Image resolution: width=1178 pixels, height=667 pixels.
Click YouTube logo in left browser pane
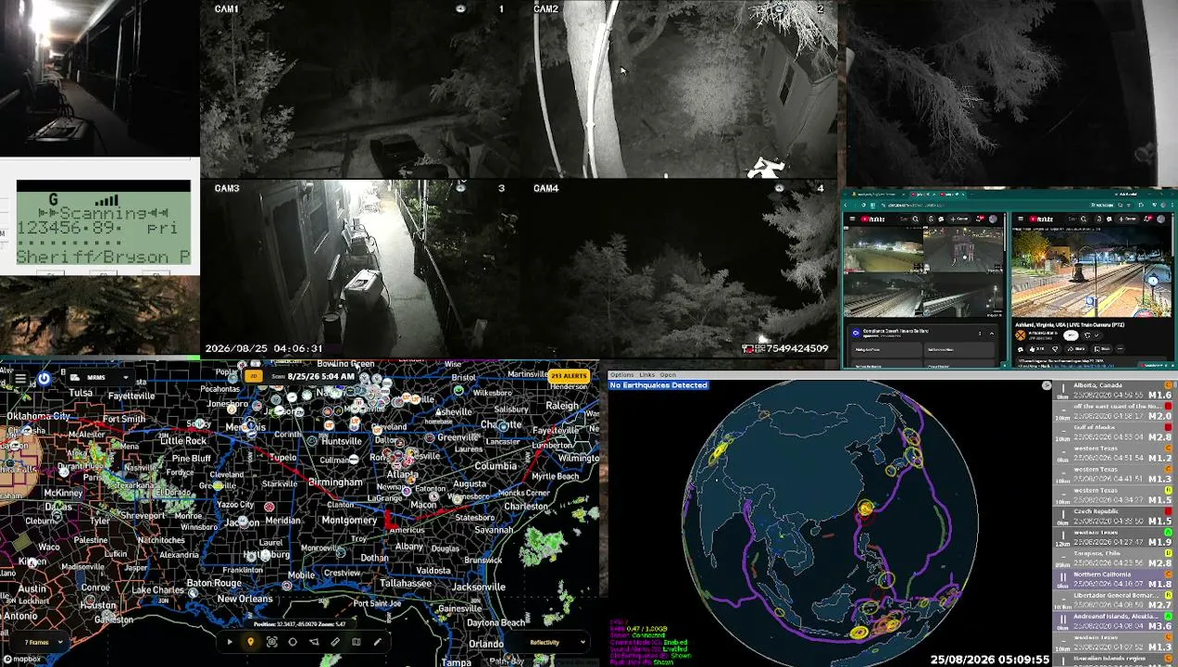click(x=872, y=219)
